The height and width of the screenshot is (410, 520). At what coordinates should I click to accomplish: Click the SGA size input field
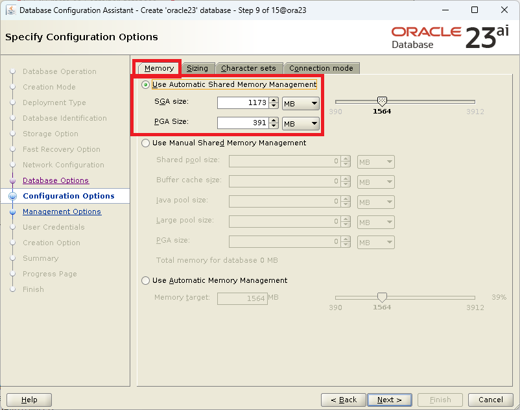[243, 103]
